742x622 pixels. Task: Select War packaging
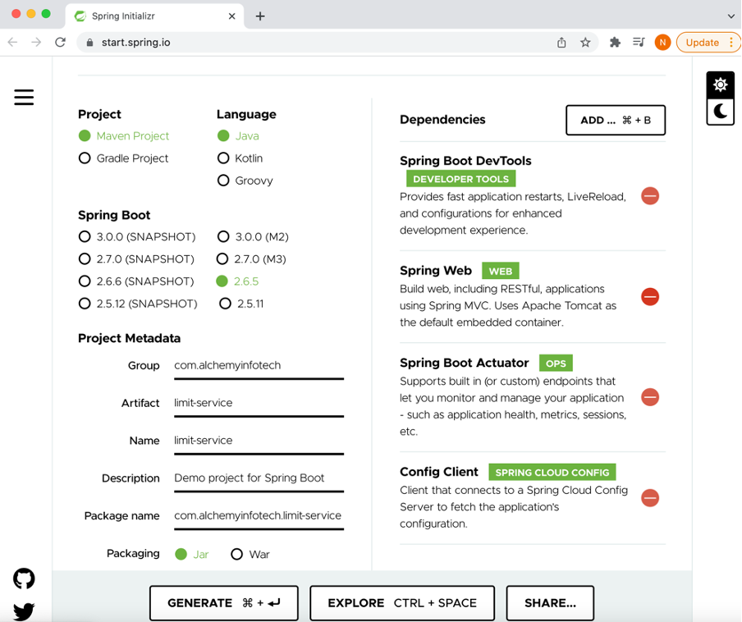[x=236, y=554]
